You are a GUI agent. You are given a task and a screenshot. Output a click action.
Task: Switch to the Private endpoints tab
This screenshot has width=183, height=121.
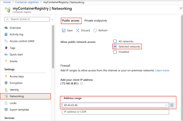[96, 21]
